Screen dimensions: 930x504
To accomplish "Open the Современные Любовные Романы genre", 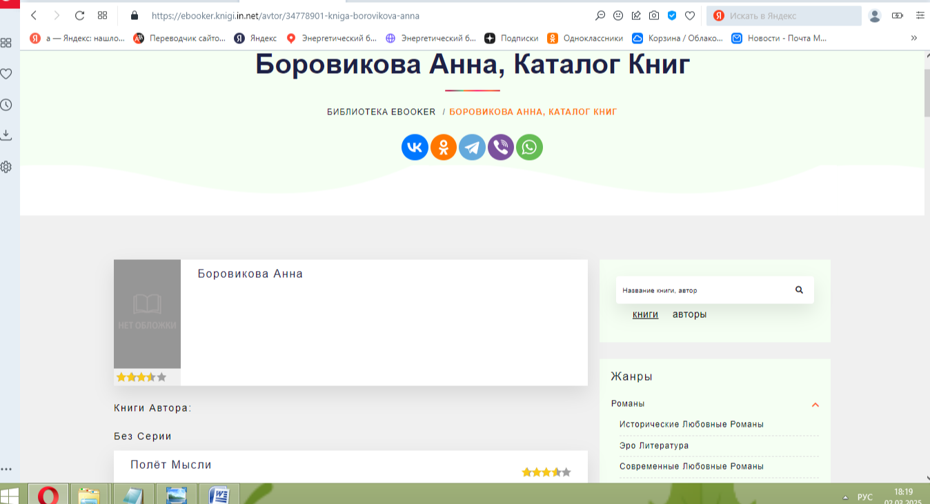I will tap(691, 467).
